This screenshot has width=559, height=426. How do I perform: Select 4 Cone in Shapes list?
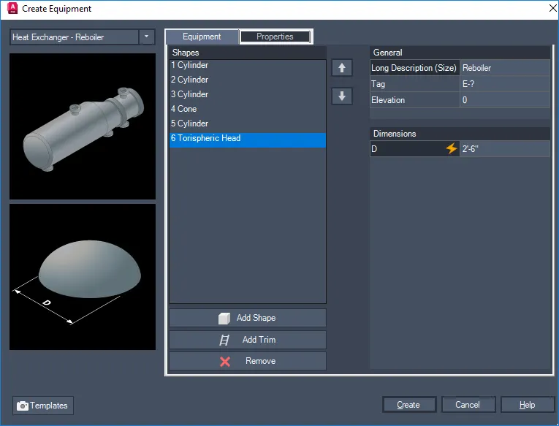(x=248, y=109)
